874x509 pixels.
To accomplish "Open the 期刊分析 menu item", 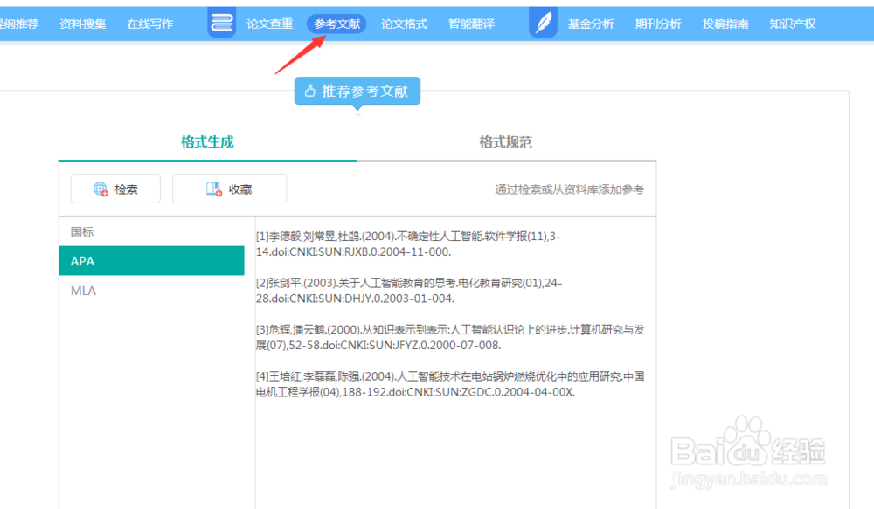I will [658, 24].
